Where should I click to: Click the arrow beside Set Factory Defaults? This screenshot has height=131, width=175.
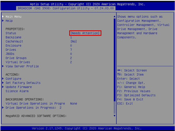coord(3,83)
